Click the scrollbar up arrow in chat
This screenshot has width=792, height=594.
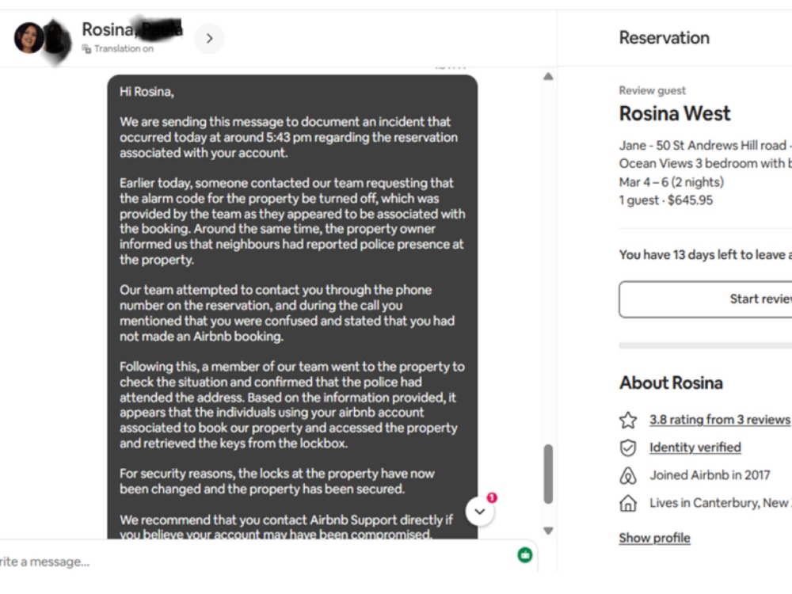[x=548, y=77]
